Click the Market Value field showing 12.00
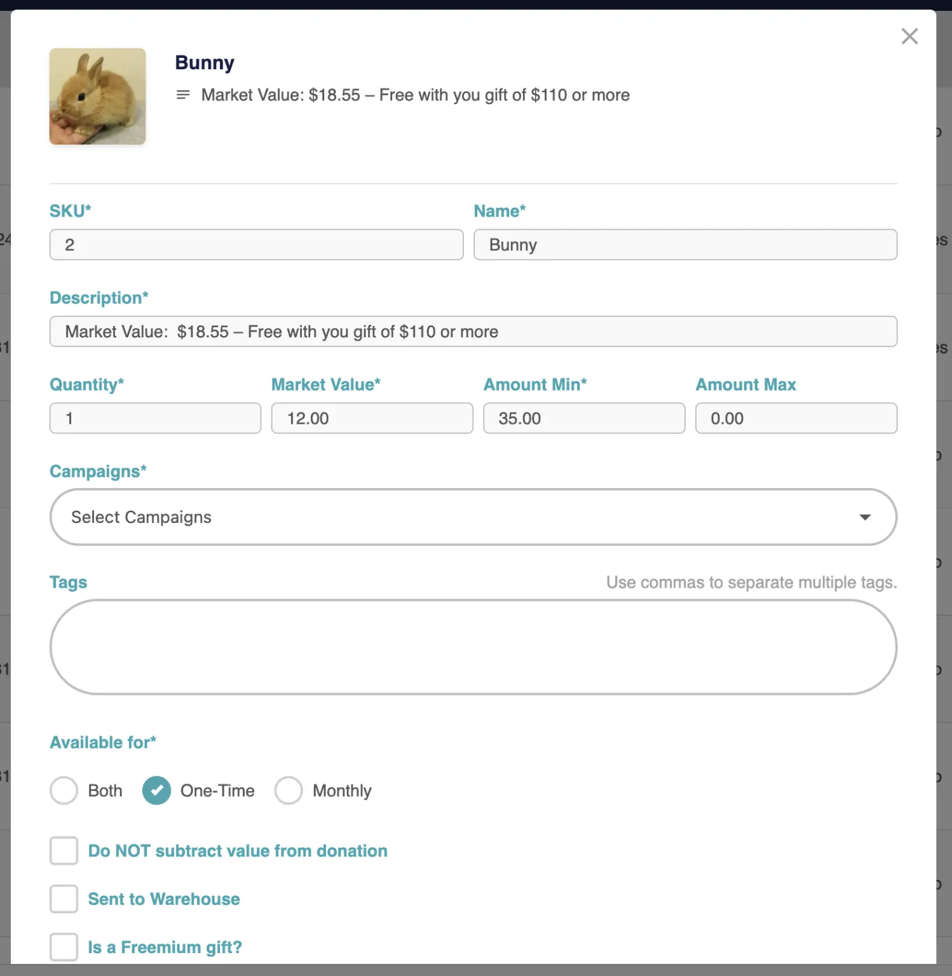This screenshot has width=952, height=976. (x=372, y=418)
